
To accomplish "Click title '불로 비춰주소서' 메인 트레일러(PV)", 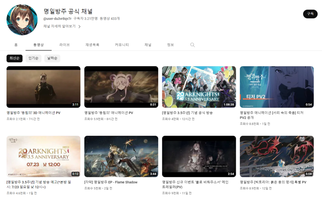I will point(195,184).
